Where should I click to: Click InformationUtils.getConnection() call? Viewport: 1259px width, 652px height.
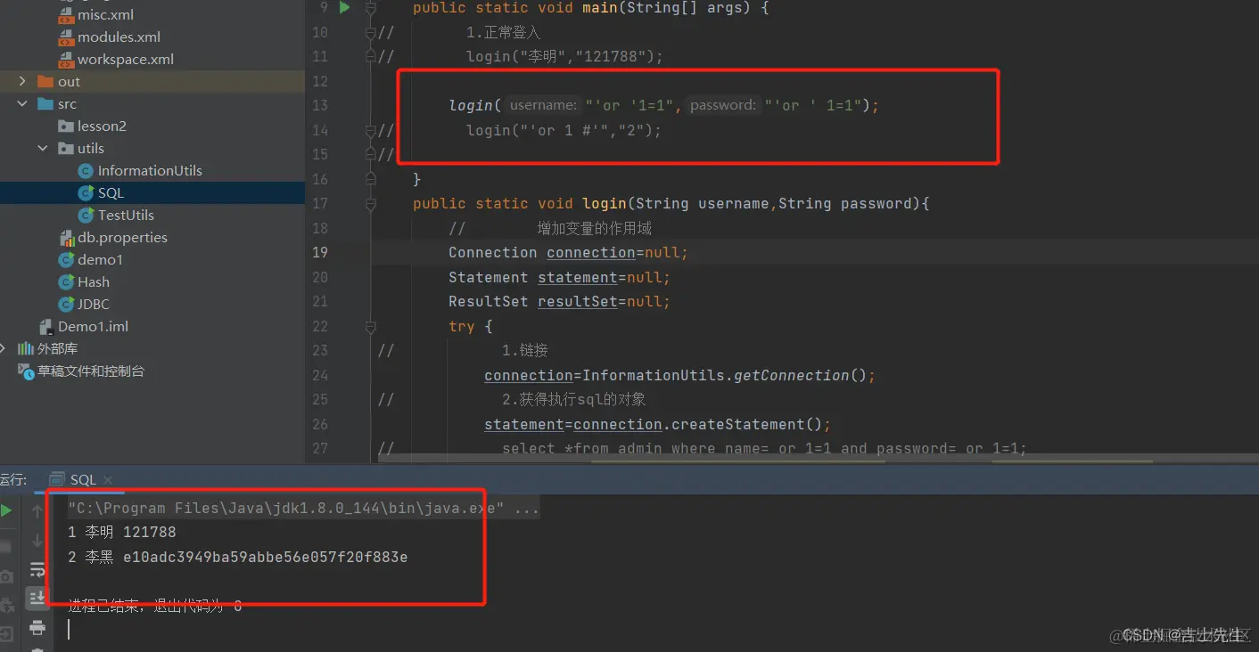[728, 376]
